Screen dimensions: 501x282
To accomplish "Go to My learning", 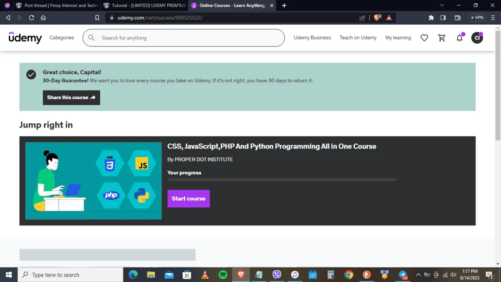I will [398, 38].
